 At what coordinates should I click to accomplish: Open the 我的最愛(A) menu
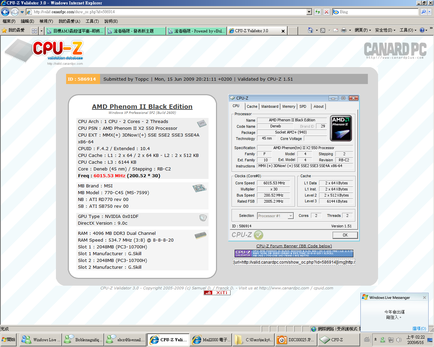69,21
